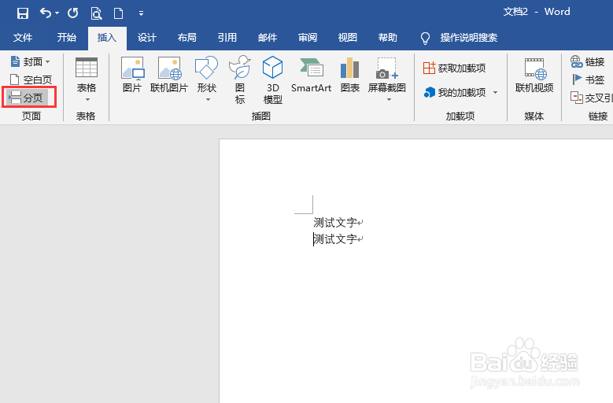Open the 封面 cover page dropdown
The width and height of the screenshot is (613, 403).
[31, 61]
